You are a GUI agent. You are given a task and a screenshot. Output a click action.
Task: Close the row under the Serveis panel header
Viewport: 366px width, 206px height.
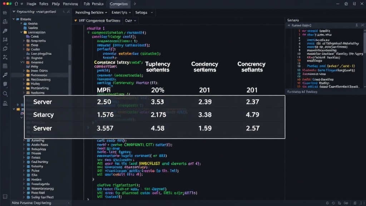click(362, 25)
